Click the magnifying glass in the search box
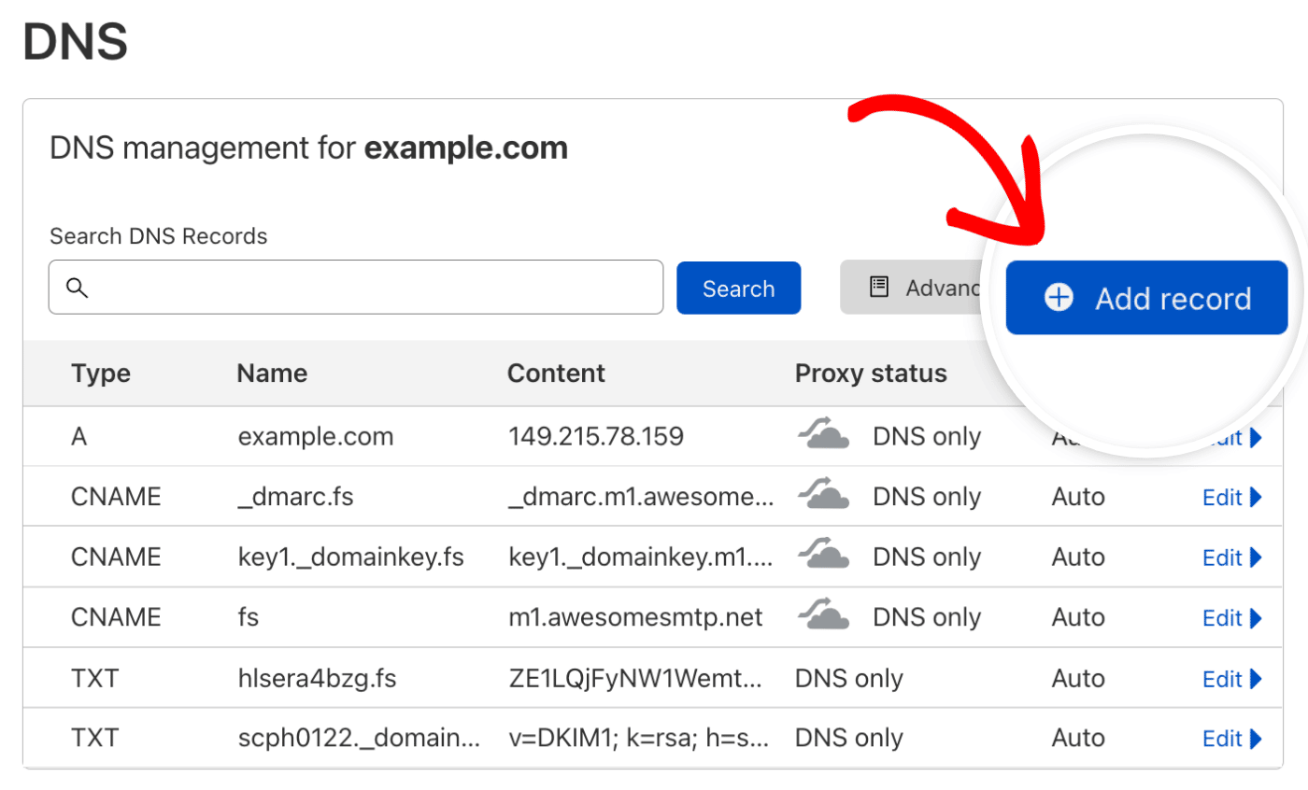The image size is (1308, 790). coord(78,288)
